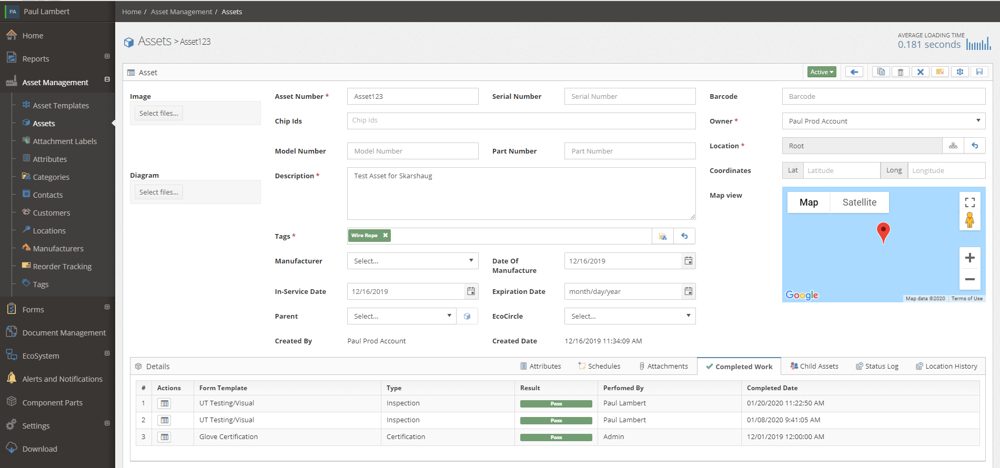Screen dimensions: 1000x468
Task: Open the Location History tab
Action: click(x=946, y=366)
